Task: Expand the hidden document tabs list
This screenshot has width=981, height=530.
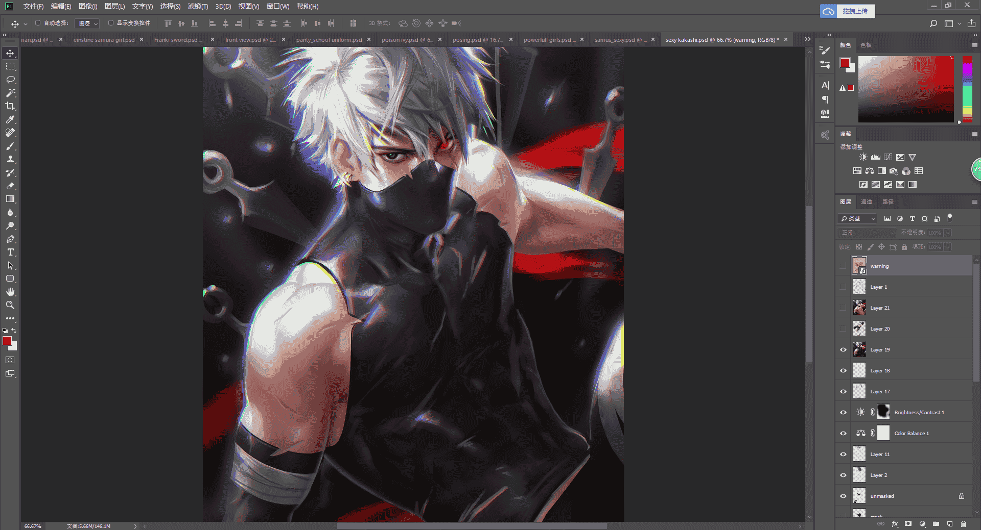Action: tap(808, 39)
